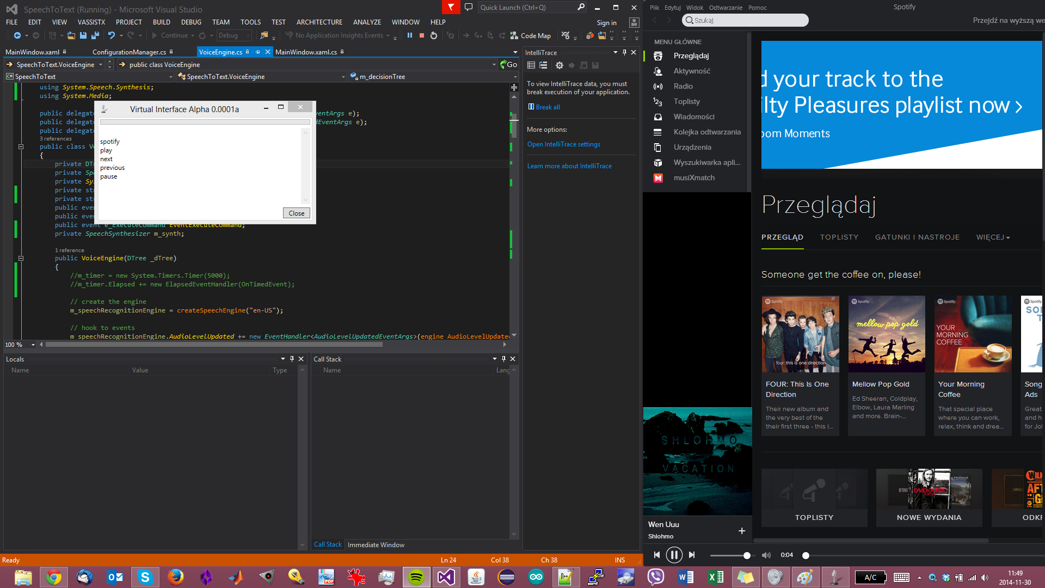Switch to the Immediate Window tab
The height and width of the screenshot is (588, 1045).
(376, 544)
